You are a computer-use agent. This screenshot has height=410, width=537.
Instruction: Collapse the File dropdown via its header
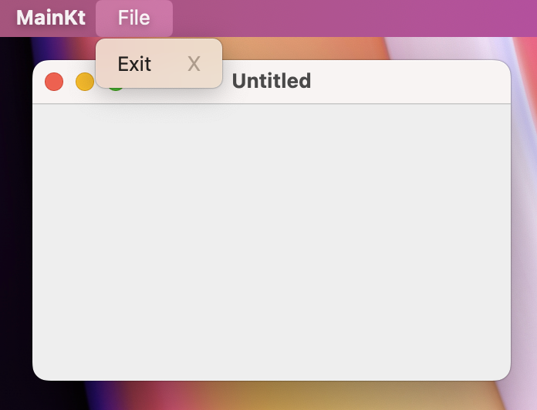(x=133, y=18)
